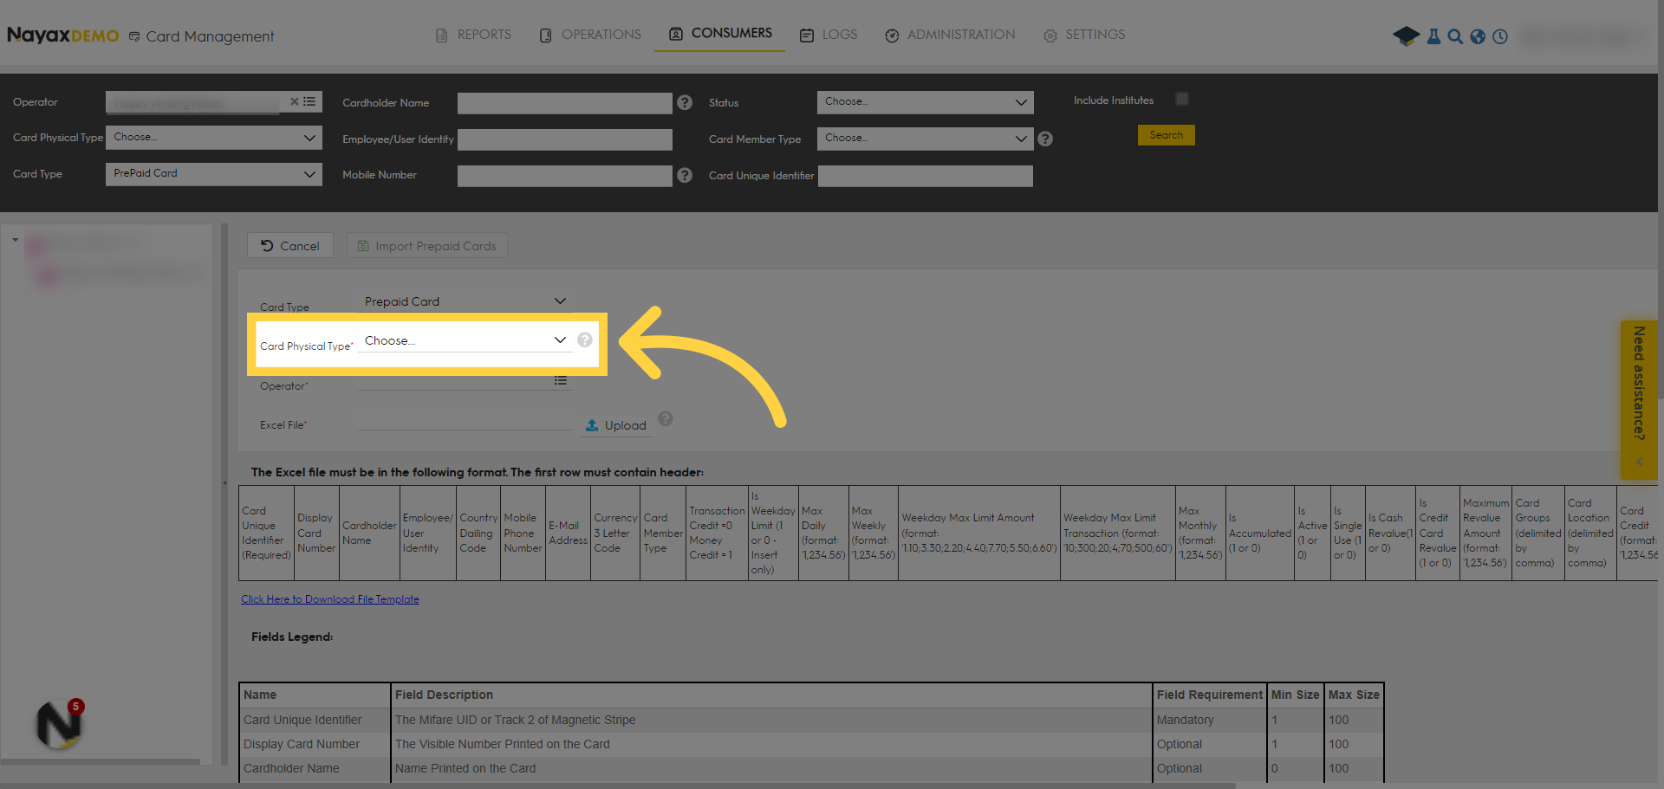Open the ADMINISTRATION menu

[x=950, y=35]
